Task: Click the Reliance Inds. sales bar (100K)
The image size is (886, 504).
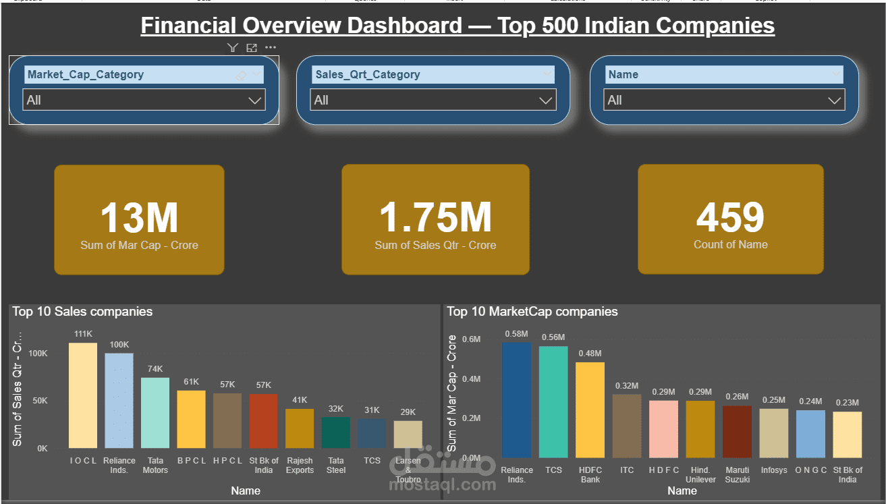Action: [119, 401]
